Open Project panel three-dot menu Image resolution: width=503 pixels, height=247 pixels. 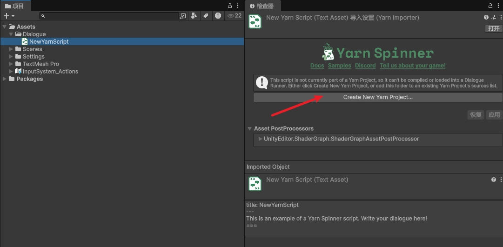coord(238,6)
